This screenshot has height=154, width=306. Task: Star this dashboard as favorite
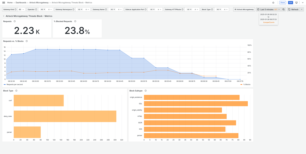click(x=273, y=3)
